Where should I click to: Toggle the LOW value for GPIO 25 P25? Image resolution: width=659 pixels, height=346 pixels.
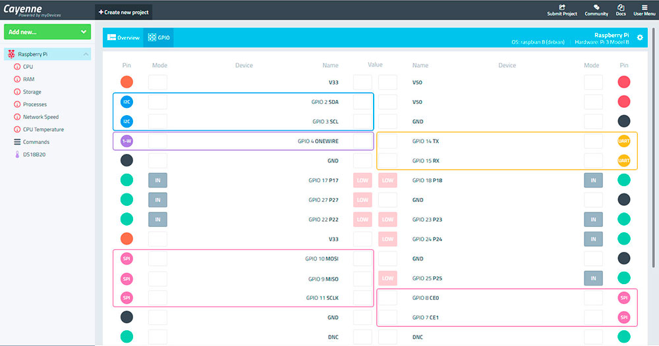[x=388, y=278]
